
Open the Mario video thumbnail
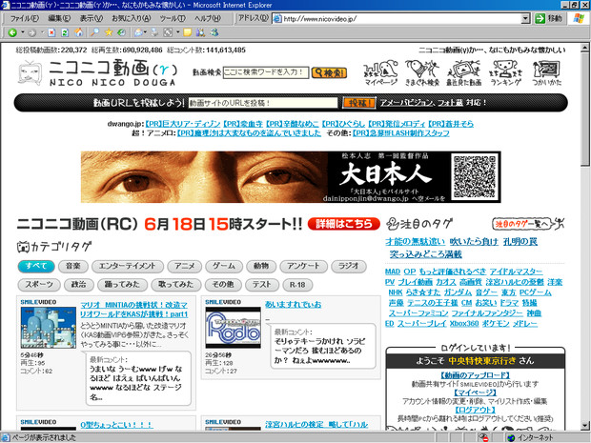pos(49,328)
